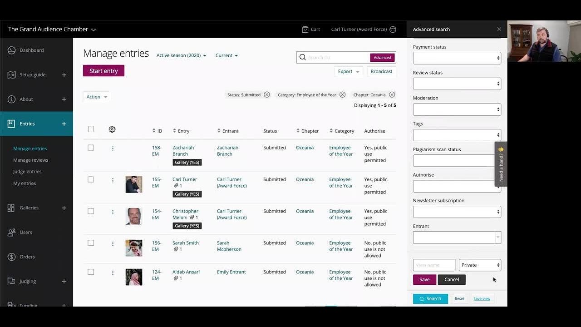Open the Moderation select
Viewport: 581px width, 327px height.
coord(457,109)
